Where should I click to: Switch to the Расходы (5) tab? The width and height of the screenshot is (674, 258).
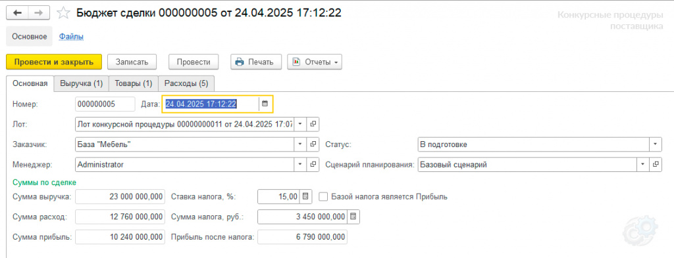tap(186, 83)
